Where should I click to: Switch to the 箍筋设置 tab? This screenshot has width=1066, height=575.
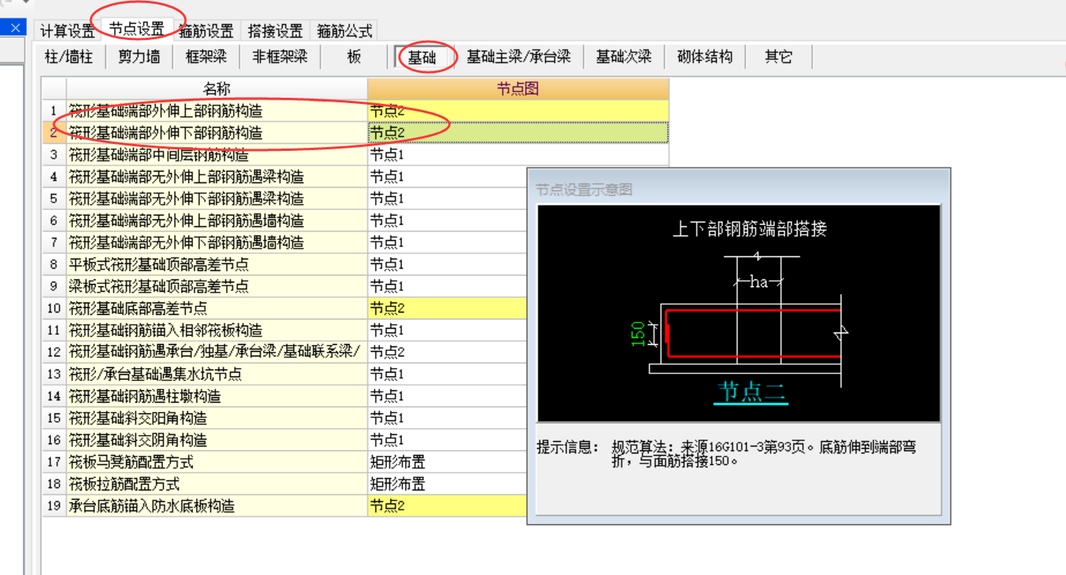tap(206, 31)
